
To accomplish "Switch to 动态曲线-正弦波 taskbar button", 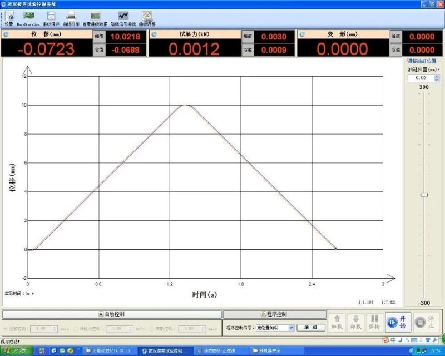I will click(x=220, y=351).
